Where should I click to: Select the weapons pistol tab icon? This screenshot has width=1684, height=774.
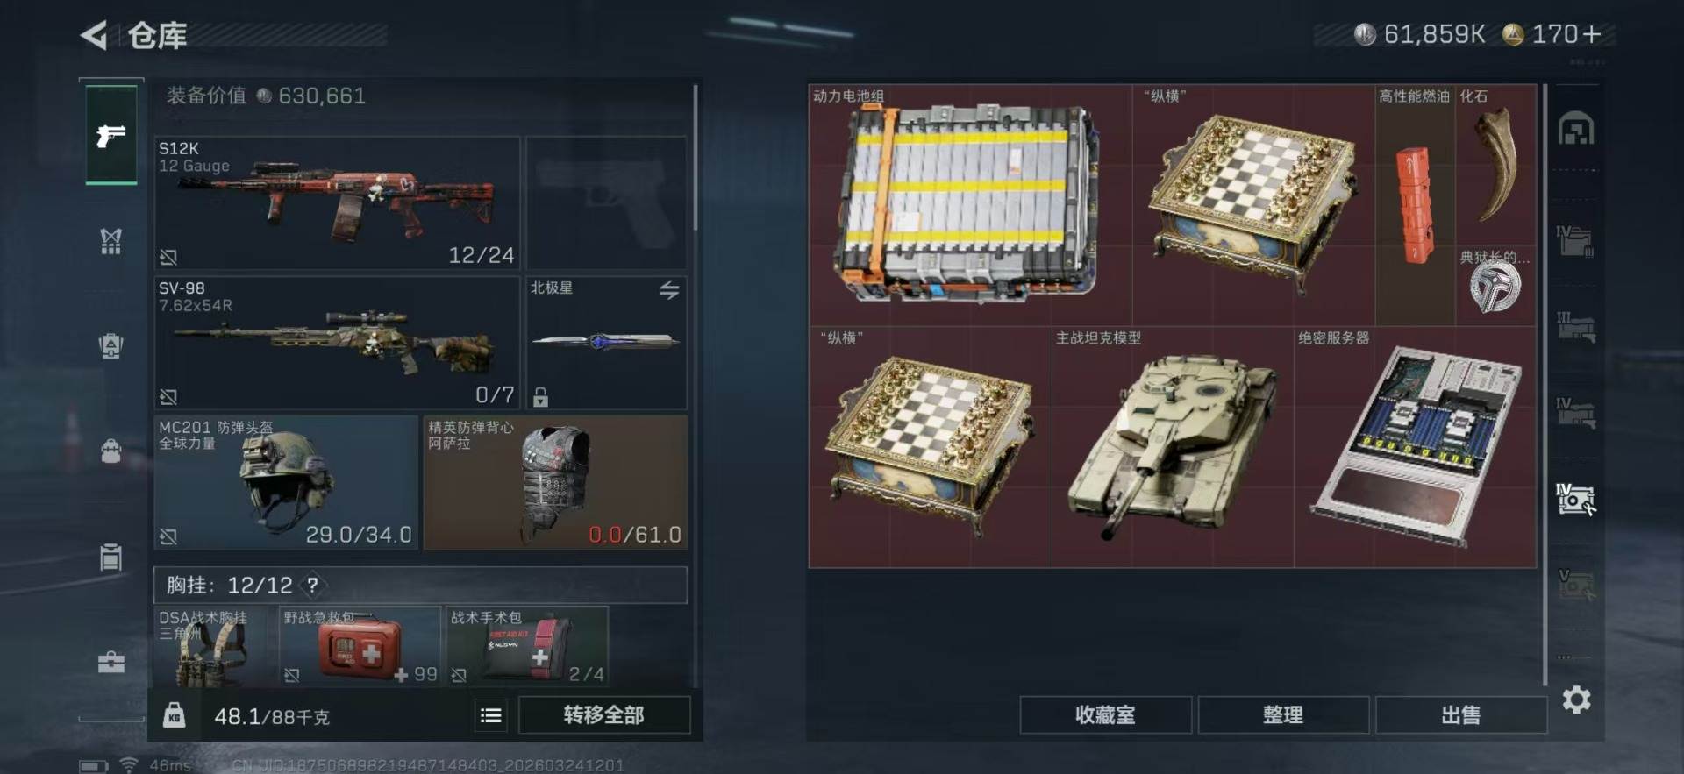(x=111, y=135)
